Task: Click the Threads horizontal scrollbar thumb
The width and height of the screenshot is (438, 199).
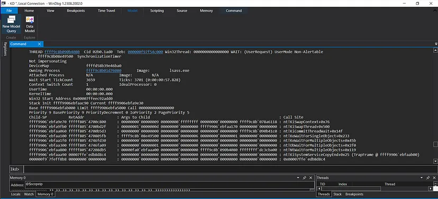Action: click(x=351, y=188)
